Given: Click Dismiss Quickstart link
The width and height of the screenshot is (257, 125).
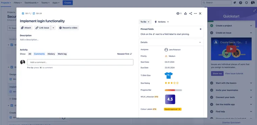Looking at the screenshot, I should 231,123.
